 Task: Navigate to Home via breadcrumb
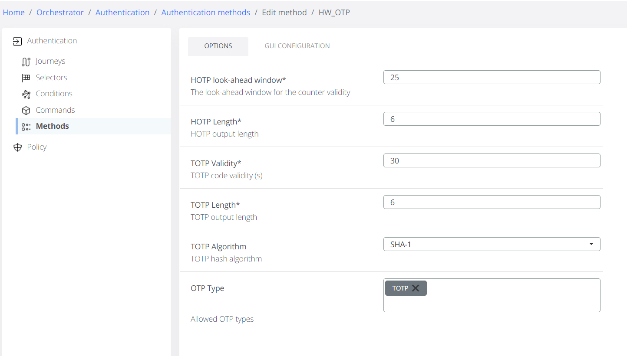click(x=13, y=12)
